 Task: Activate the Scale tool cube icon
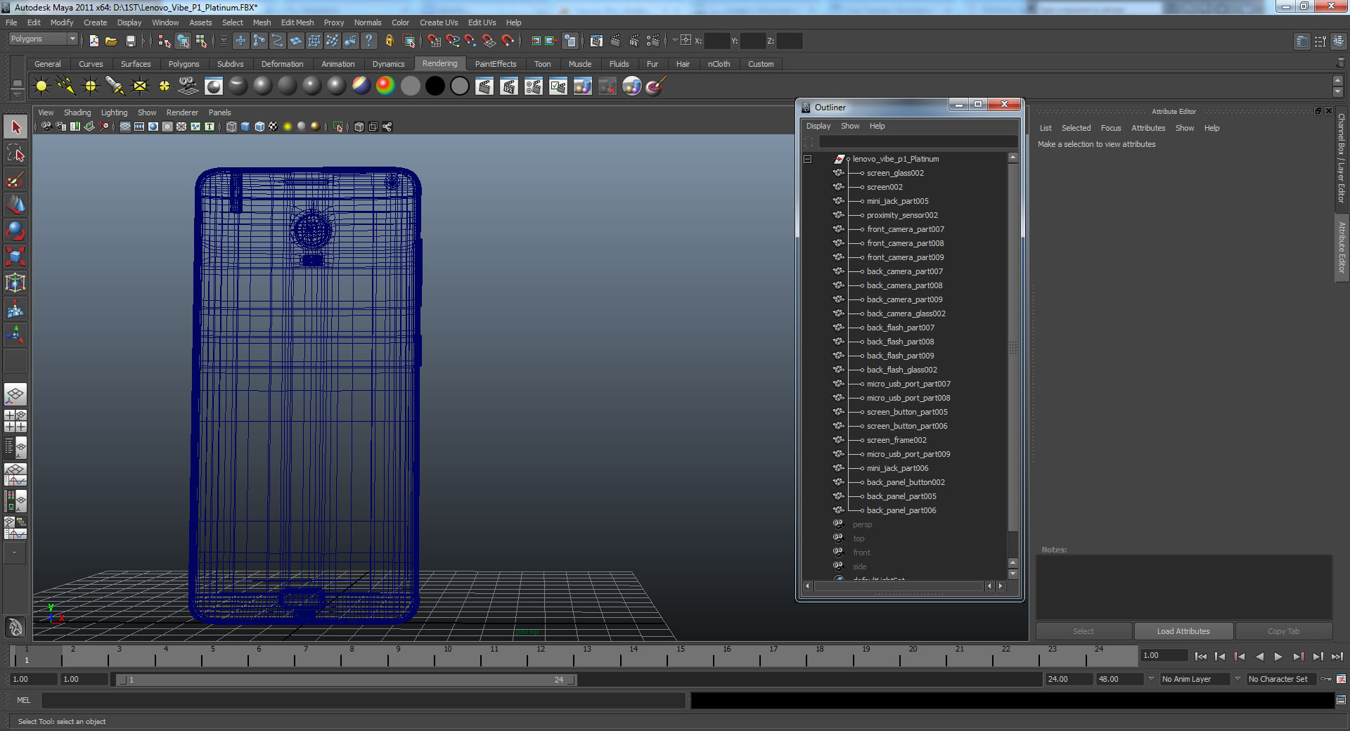(x=15, y=257)
